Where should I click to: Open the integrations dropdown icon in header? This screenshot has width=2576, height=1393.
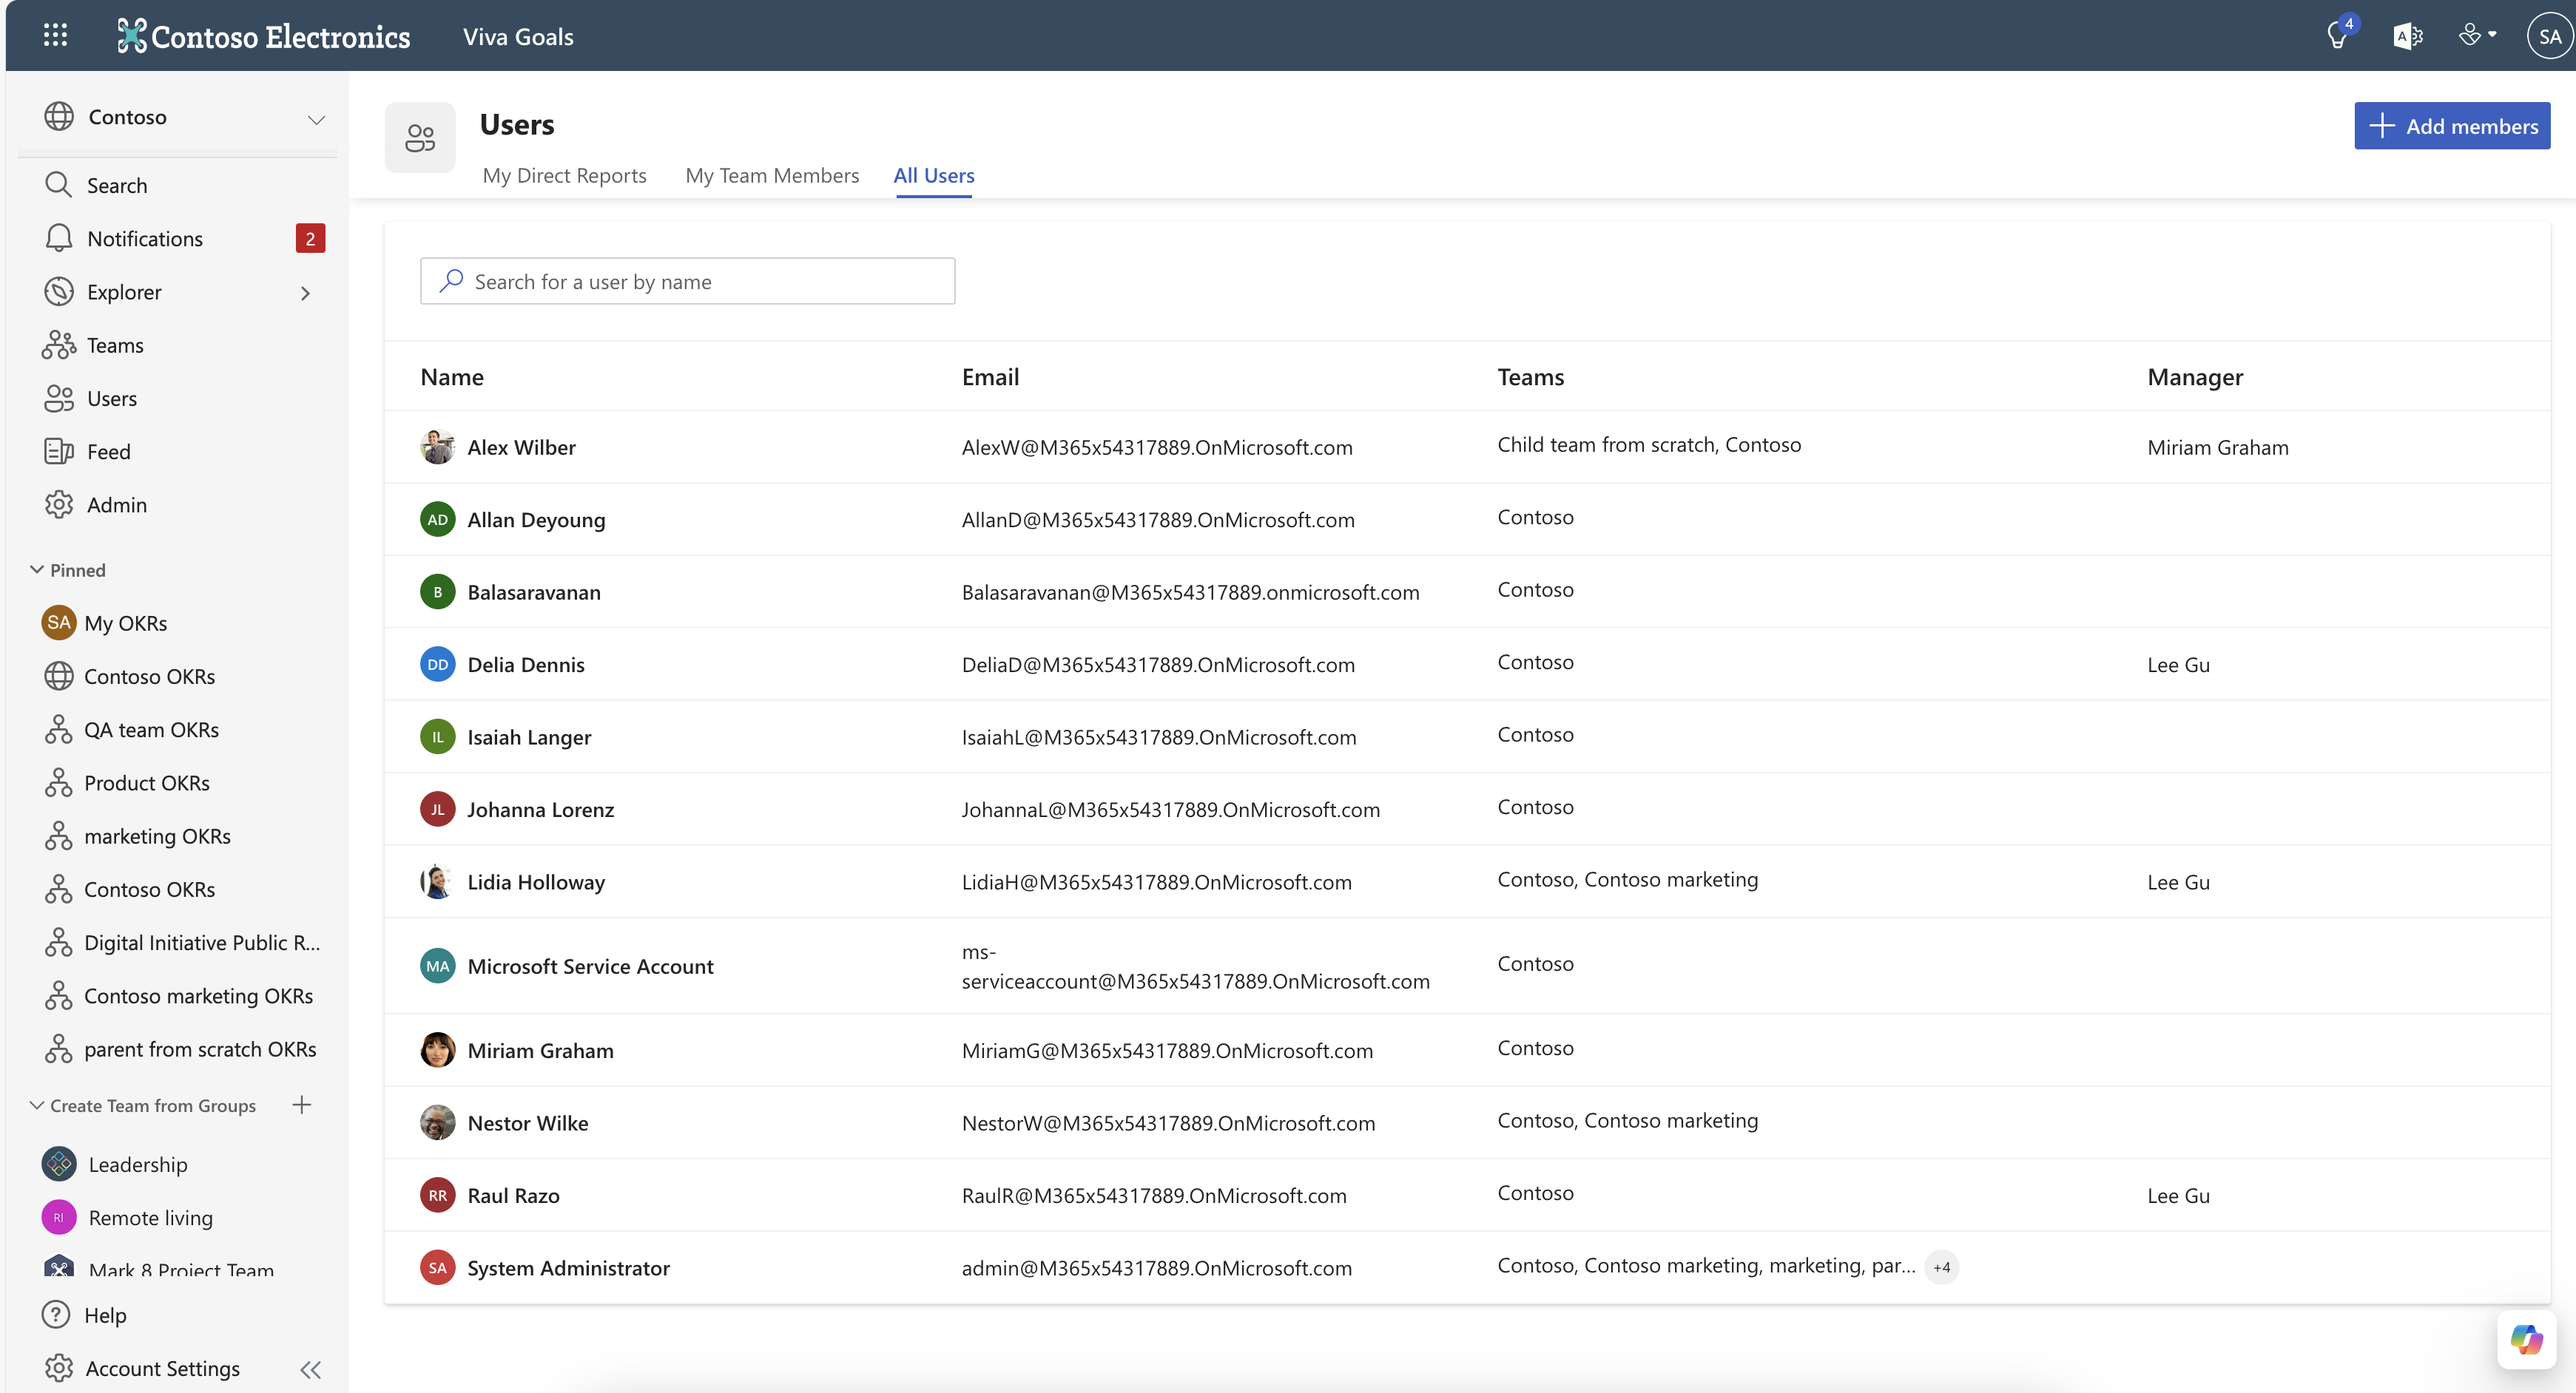point(2477,35)
